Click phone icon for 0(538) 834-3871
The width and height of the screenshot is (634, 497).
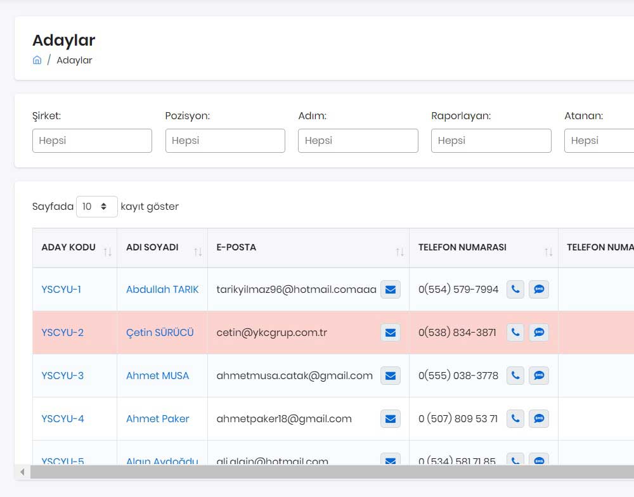(515, 332)
